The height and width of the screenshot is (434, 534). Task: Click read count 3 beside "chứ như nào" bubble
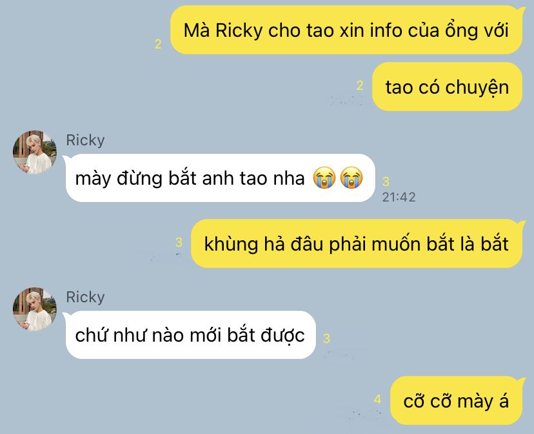coord(326,338)
